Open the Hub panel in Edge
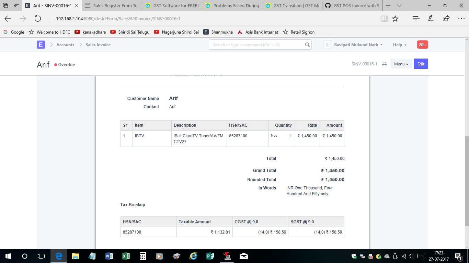This screenshot has width=469, height=263. (415, 19)
